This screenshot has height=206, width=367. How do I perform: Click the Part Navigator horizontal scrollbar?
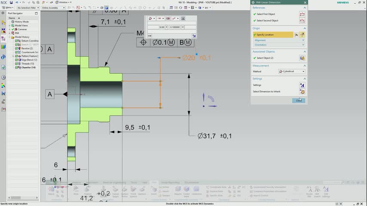point(23,197)
